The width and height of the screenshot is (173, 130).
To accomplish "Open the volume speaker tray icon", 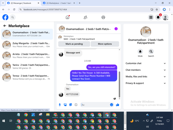I will click(147, 127).
